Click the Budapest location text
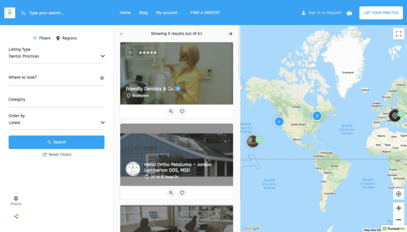The image size is (407, 232). point(141,95)
